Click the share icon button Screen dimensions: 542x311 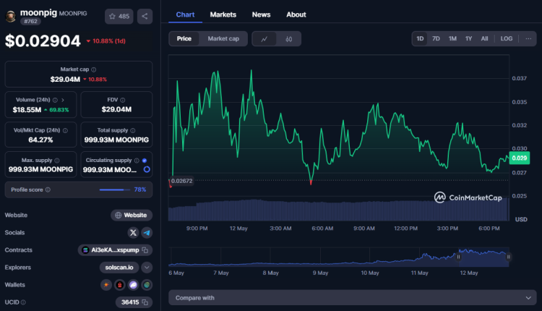145,16
